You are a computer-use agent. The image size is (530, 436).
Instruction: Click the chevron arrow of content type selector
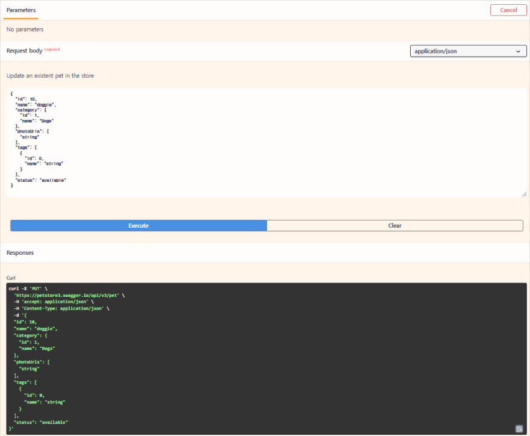[x=518, y=51]
